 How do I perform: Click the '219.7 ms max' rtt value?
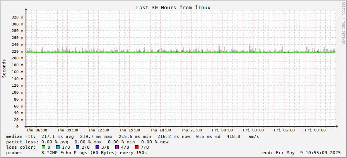point(96,137)
